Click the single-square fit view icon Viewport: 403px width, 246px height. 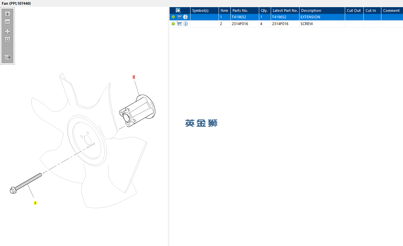[7, 39]
